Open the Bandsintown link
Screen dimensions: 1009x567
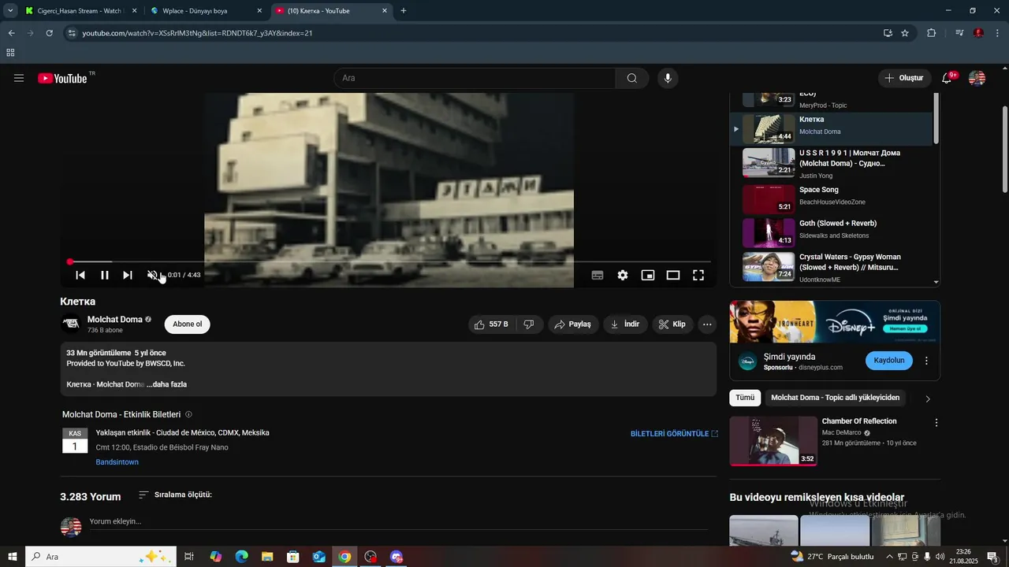click(x=117, y=462)
